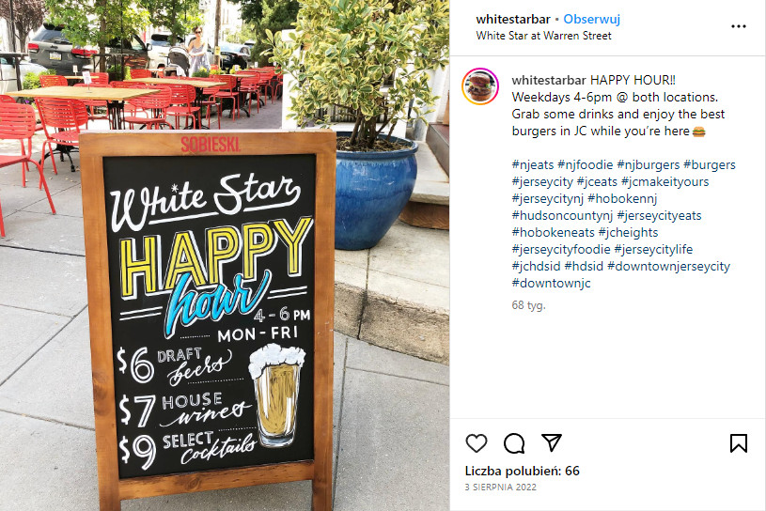Viewport: 766px width, 511px height.
Task: Open the #downtownjc hashtag
Action: (x=551, y=283)
